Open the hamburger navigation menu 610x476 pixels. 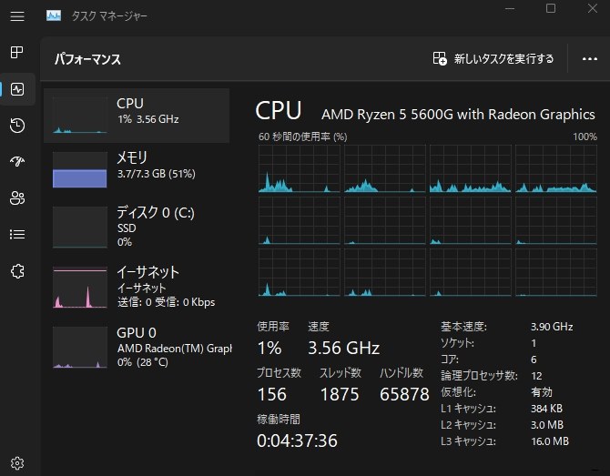click(x=17, y=16)
